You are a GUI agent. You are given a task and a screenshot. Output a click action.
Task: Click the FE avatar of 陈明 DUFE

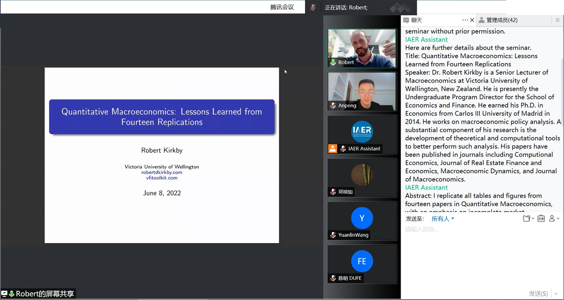362,261
